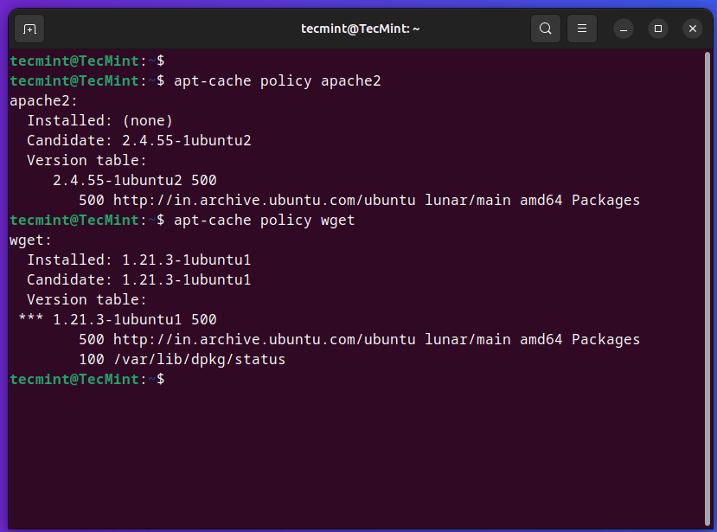This screenshot has height=532, width=717.
Task: Click the maximize window control
Action: click(x=657, y=29)
